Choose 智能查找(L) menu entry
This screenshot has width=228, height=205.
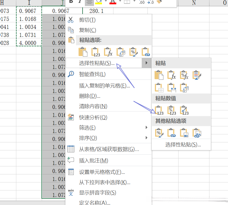(92, 74)
